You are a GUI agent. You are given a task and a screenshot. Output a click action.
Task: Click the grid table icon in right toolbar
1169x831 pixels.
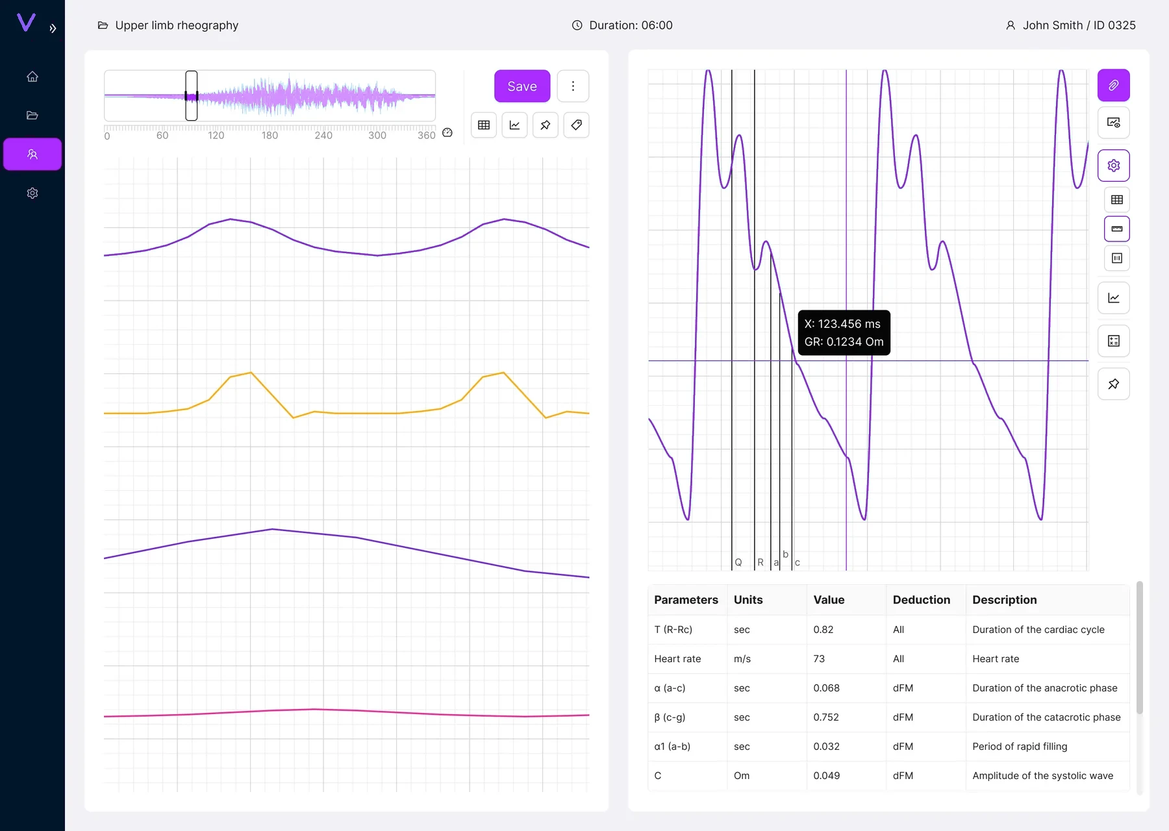click(1117, 200)
